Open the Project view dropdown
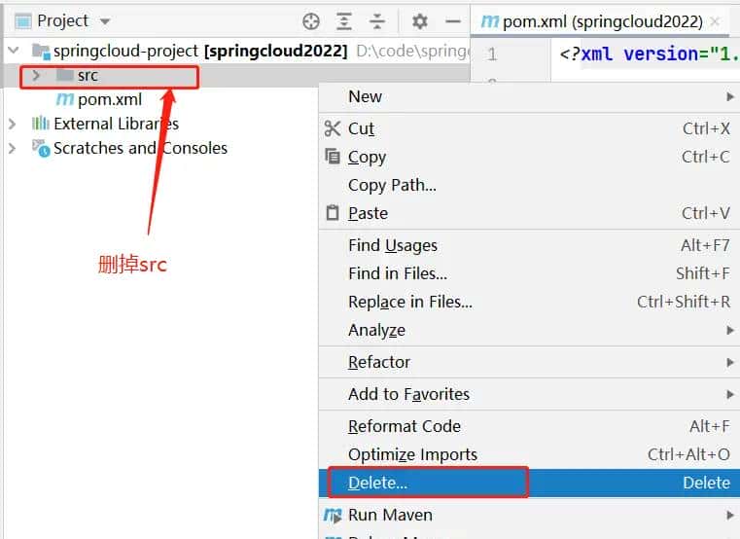This screenshot has width=740, height=539. pyautogui.click(x=105, y=21)
